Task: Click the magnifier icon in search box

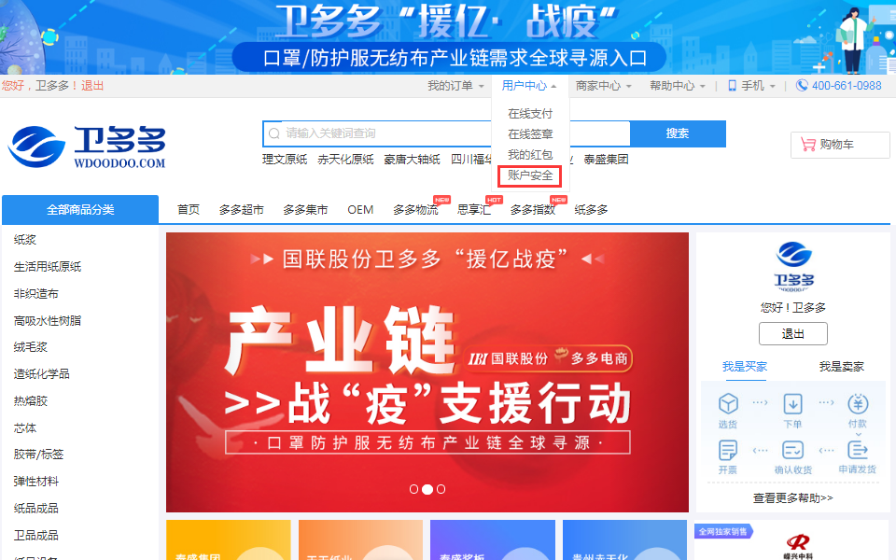Action: click(x=274, y=133)
